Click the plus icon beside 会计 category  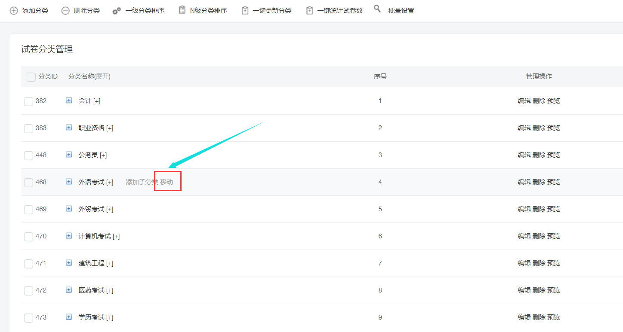(x=68, y=101)
